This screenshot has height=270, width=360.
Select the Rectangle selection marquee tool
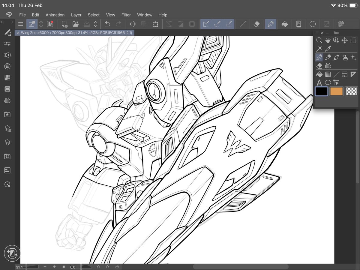pyautogui.click(x=353, y=40)
